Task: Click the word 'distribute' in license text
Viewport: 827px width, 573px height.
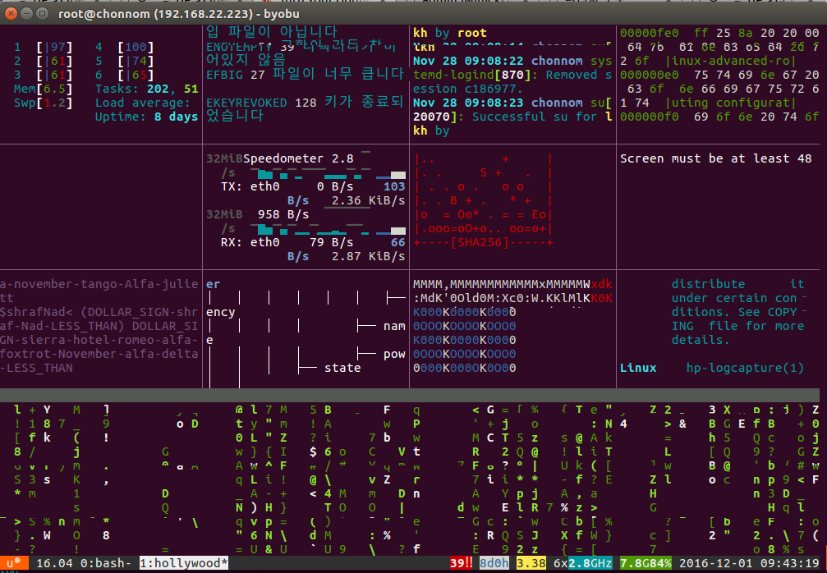Action: point(709,283)
